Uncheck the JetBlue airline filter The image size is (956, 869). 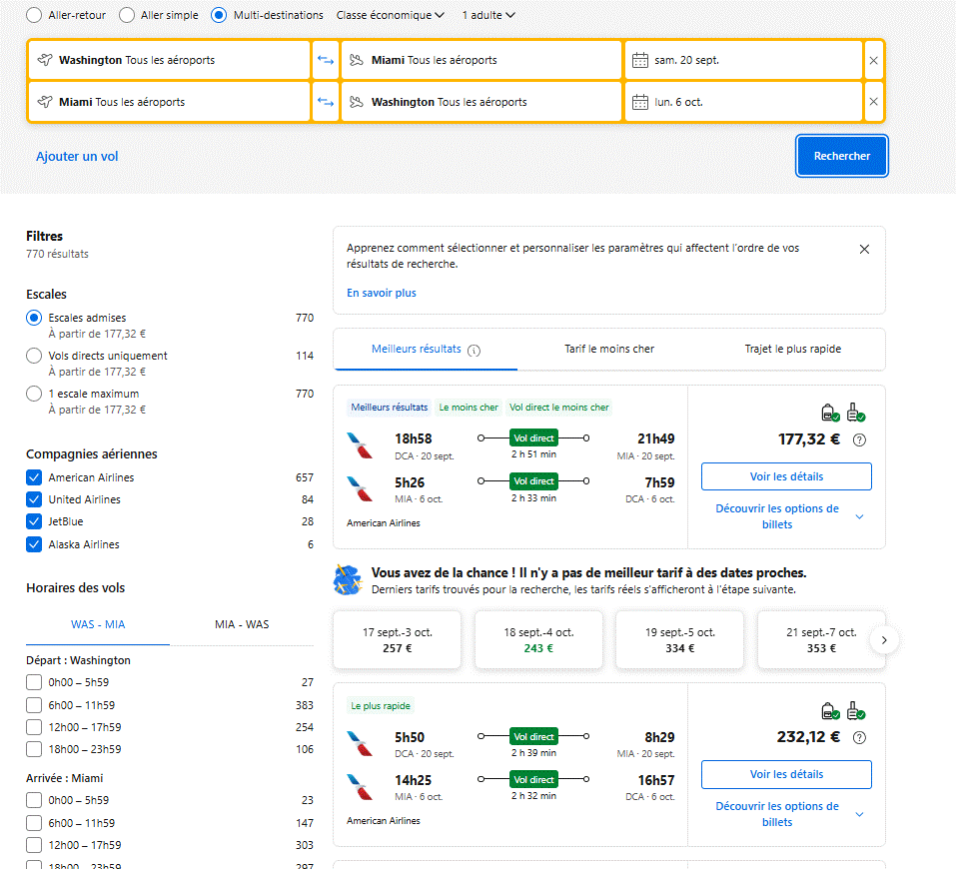[x=35, y=522]
